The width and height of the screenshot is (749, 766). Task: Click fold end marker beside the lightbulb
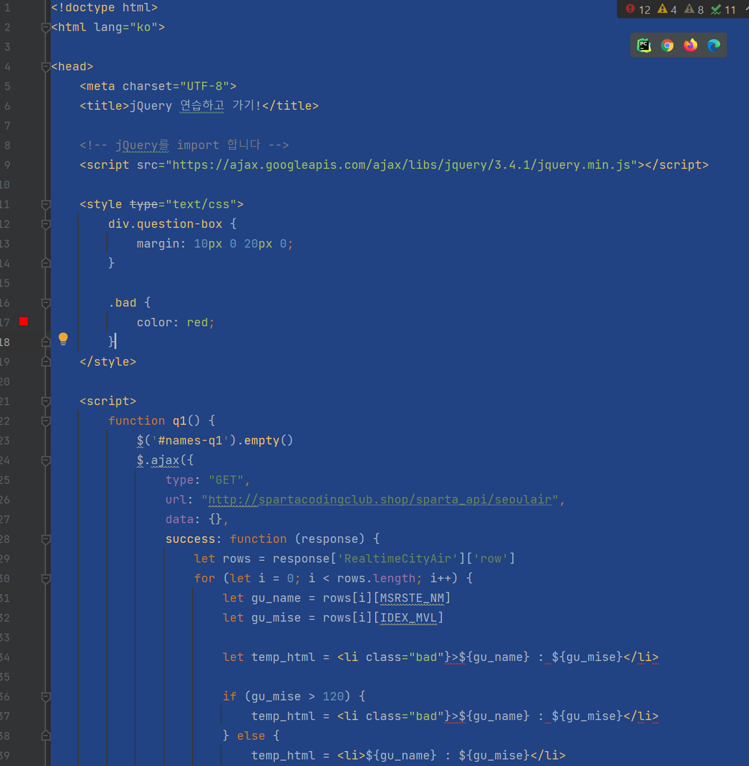point(46,342)
